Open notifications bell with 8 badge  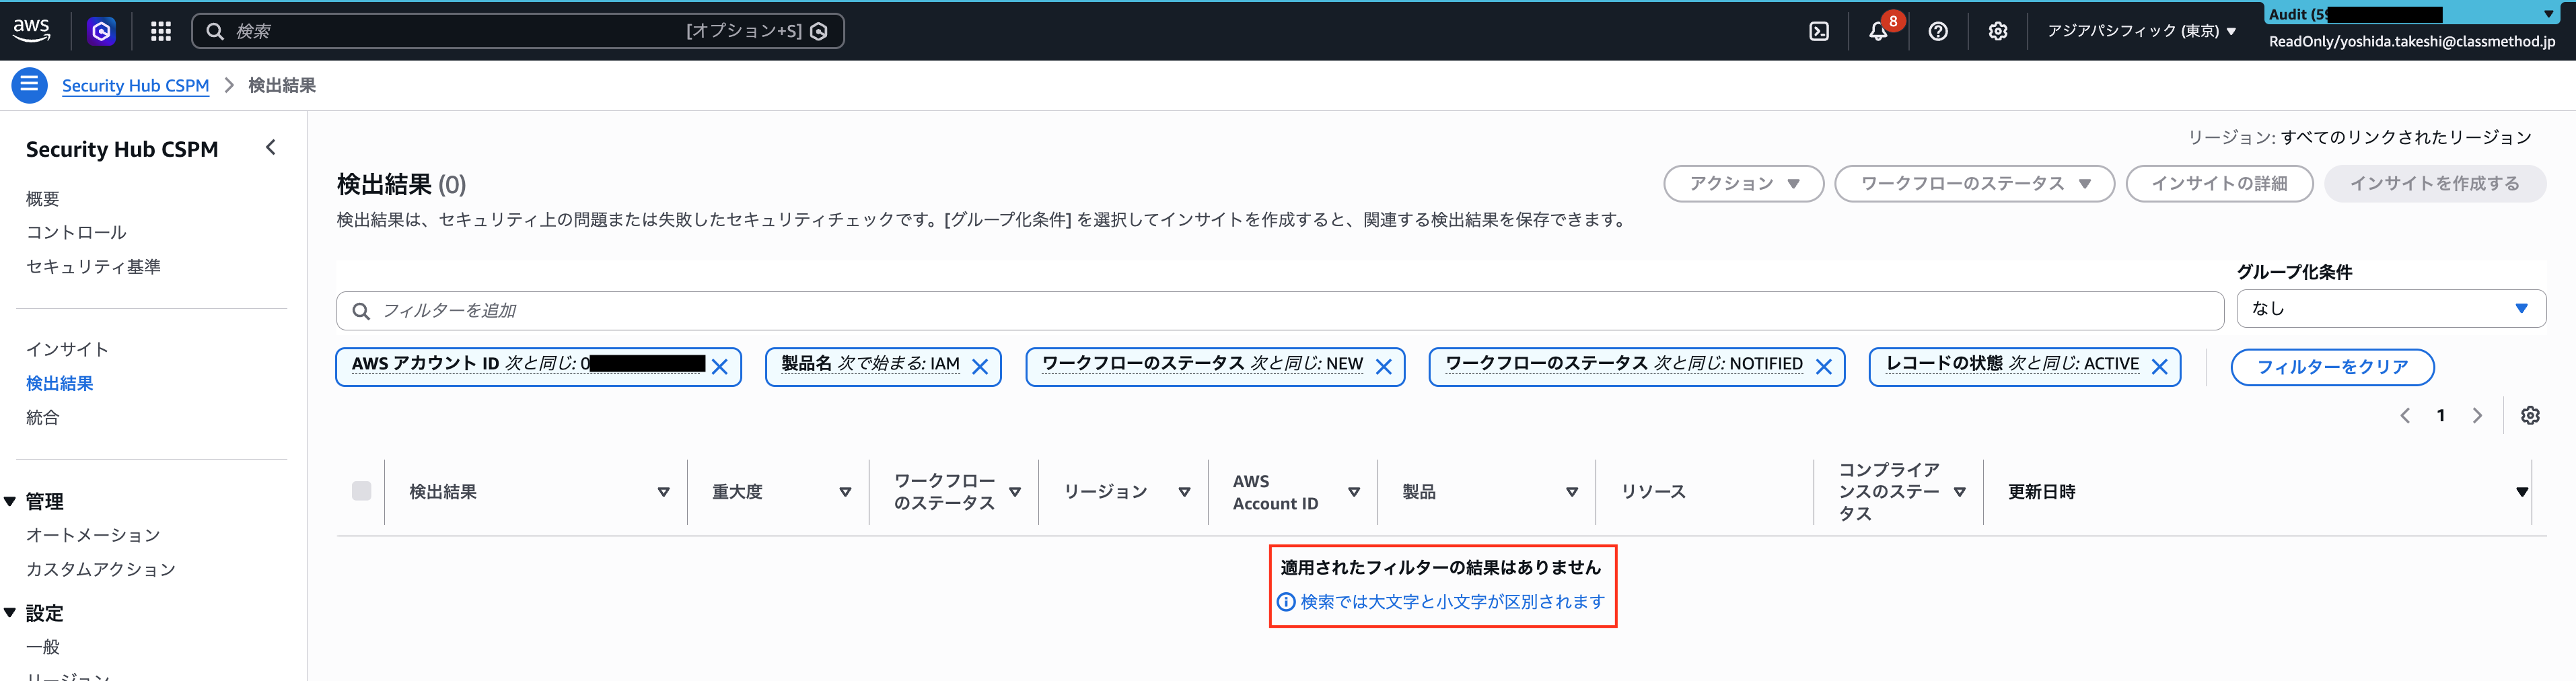tap(1879, 31)
